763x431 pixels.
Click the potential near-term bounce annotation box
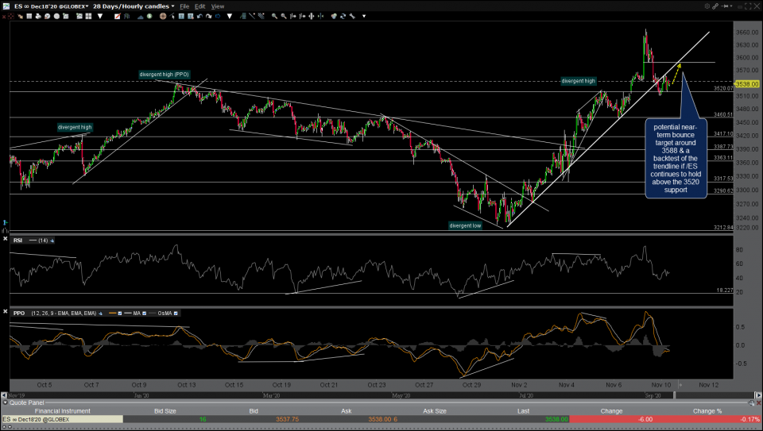[x=676, y=158]
